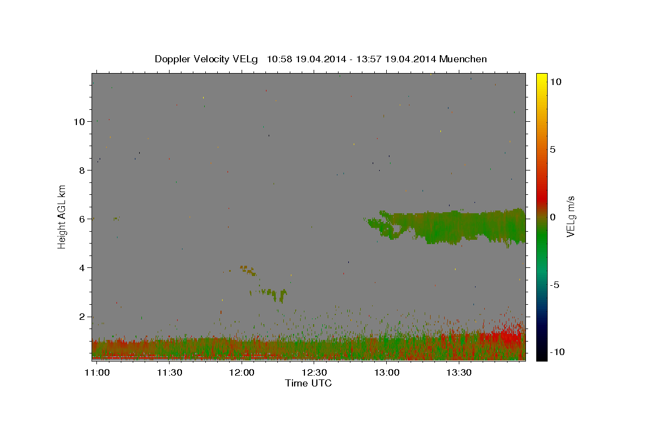650x433 pixels.
Task: Click the colorbar value -5
Action: [555, 285]
